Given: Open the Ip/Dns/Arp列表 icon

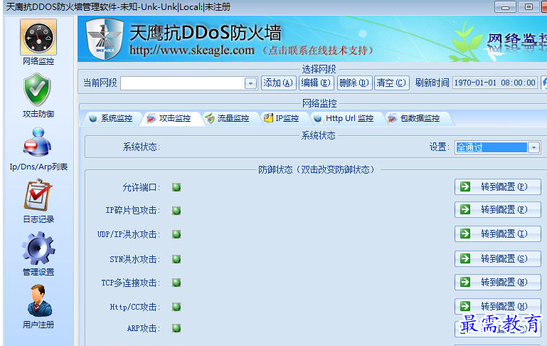Looking at the screenshot, I should tap(38, 142).
